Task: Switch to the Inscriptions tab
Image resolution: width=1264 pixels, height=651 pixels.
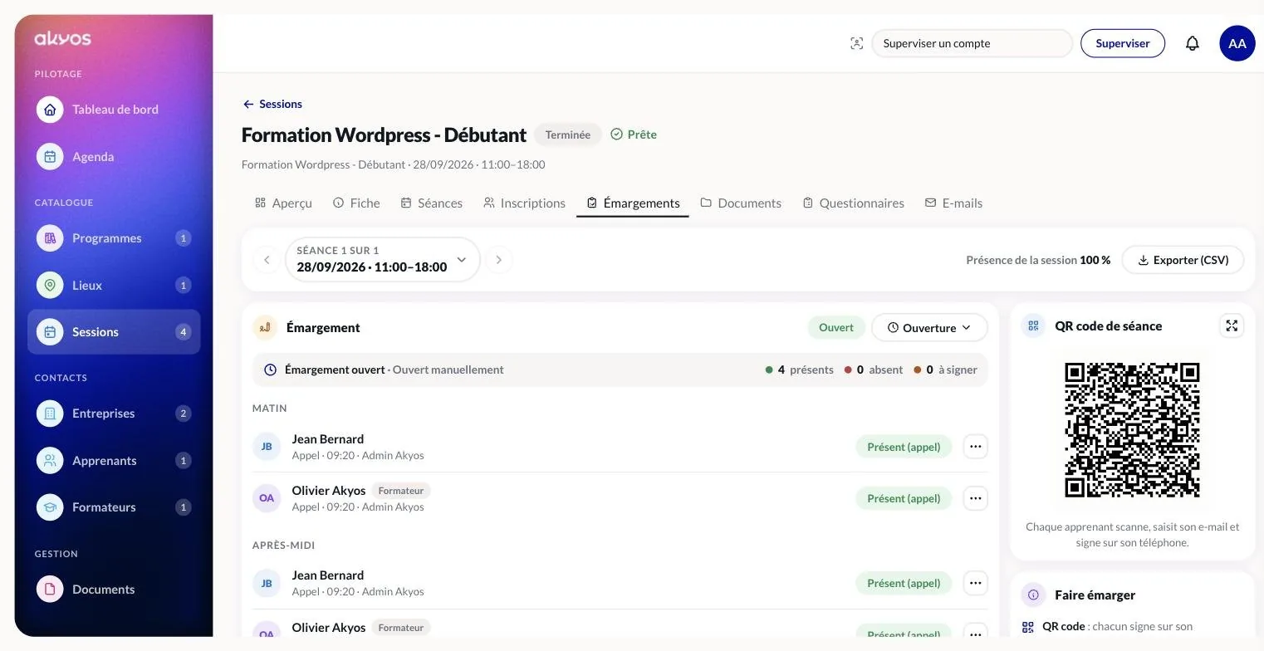Action: 524,203
